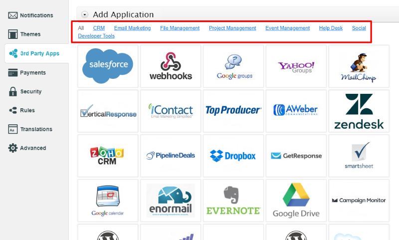Filter apps by Project Management

(x=232, y=28)
